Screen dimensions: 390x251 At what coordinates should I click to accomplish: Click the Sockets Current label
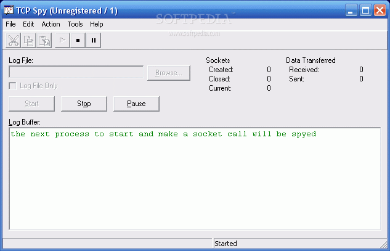coord(220,88)
